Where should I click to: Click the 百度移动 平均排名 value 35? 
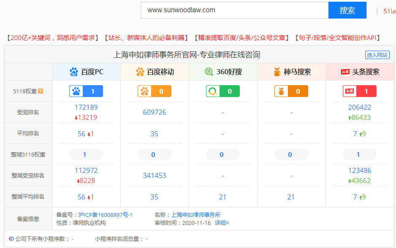[x=155, y=134]
